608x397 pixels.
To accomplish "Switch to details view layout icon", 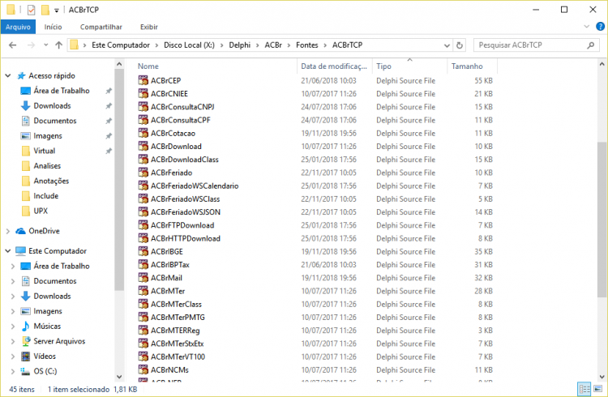I will click(x=584, y=388).
